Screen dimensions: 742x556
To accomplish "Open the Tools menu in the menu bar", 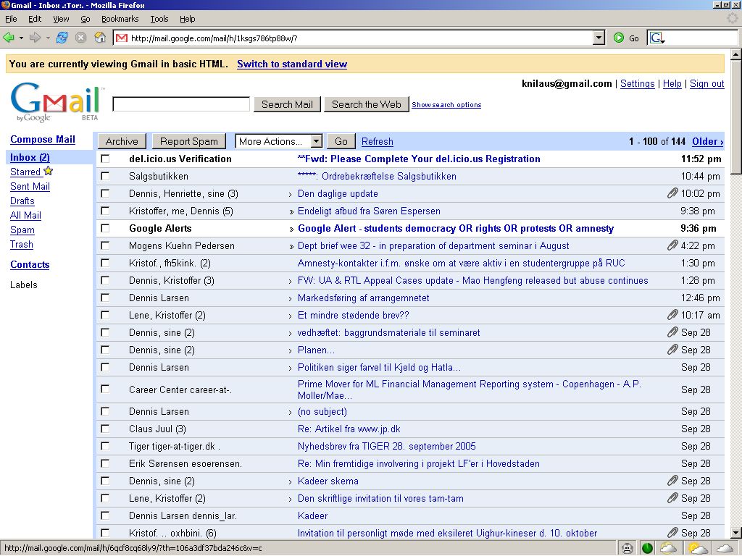I will point(159,19).
